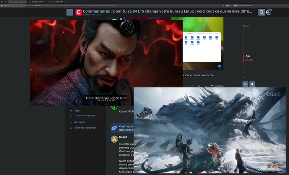Click the zoom level percentage badge in address bar
289x175 pixels.
tap(227, 6)
